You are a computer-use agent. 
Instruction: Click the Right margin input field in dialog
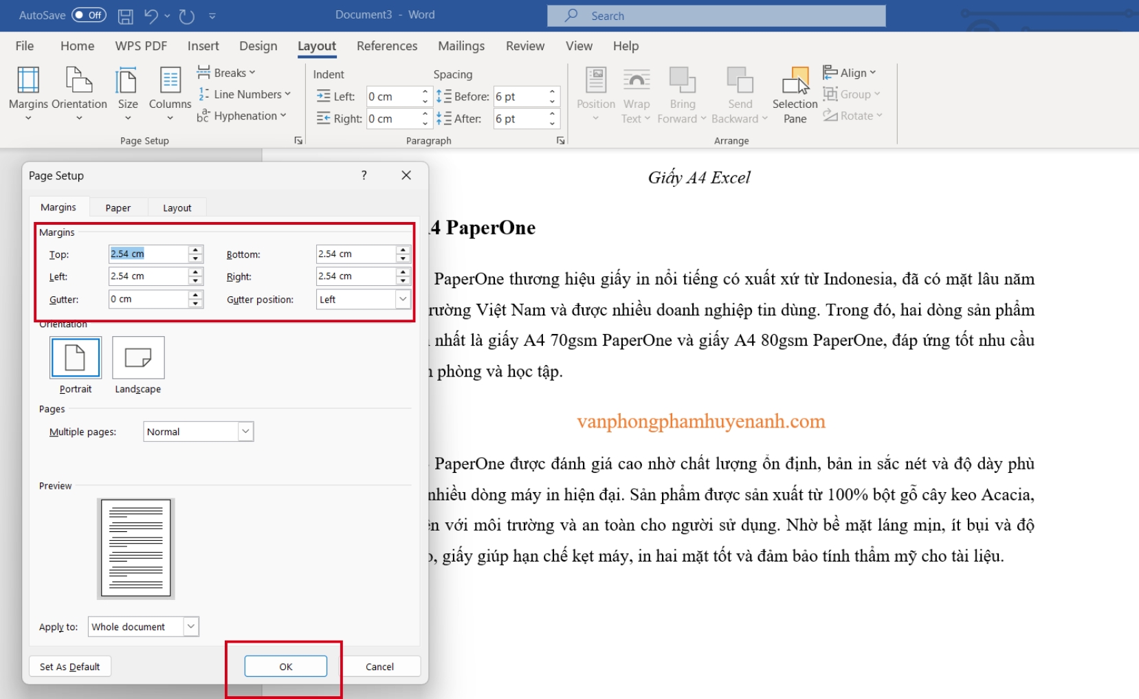(356, 276)
